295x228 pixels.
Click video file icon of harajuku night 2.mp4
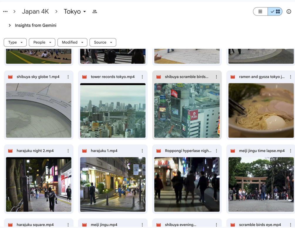click(x=10, y=151)
